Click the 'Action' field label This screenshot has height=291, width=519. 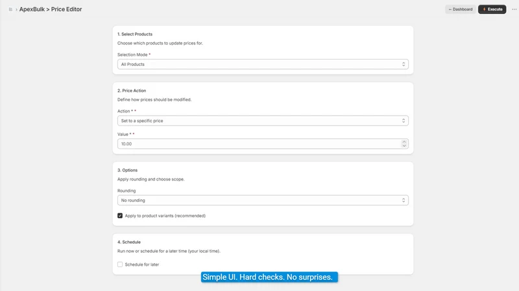pyautogui.click(x=124, y=111)
